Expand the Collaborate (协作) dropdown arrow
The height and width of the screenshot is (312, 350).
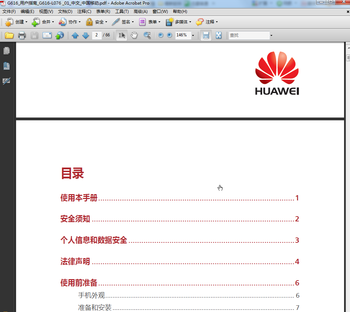pos(79,22)
